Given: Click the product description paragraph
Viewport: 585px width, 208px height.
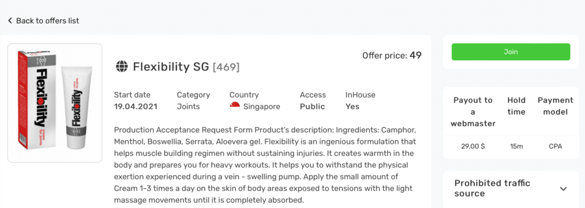Looking at the screenshot, I should pyautogui.click(x=265, y=165).
